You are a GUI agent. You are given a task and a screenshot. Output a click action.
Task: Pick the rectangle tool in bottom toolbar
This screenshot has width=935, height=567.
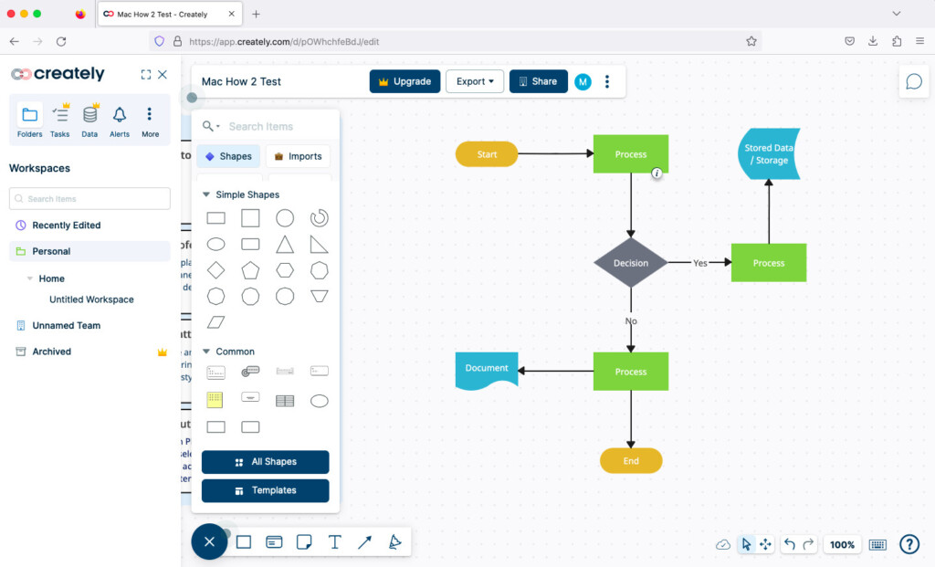(243, 542)
